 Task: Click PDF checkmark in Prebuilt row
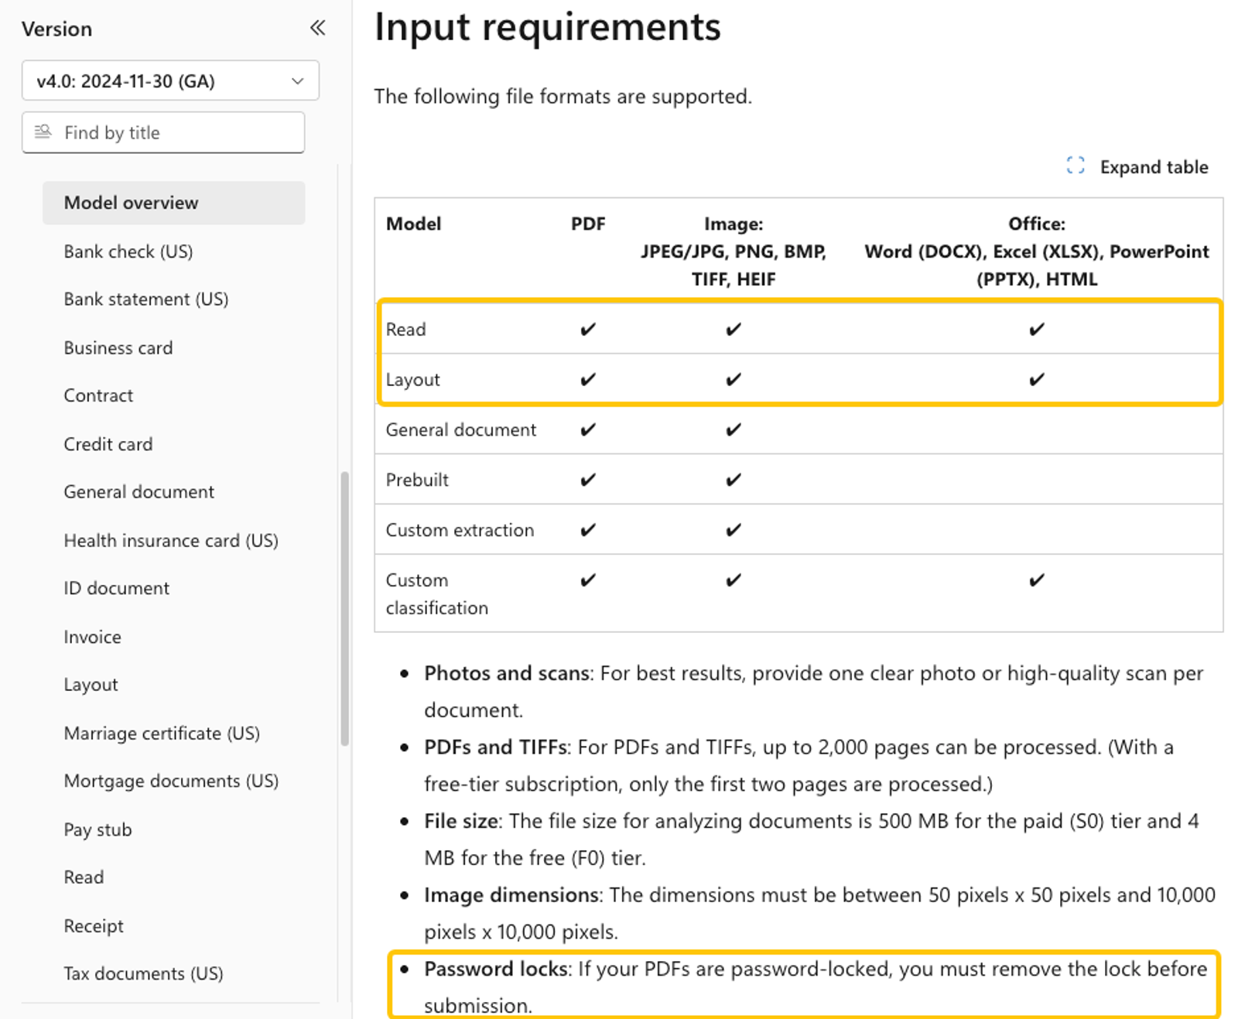point(588,480)
